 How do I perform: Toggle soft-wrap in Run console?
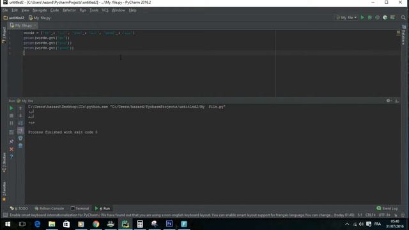20,123
